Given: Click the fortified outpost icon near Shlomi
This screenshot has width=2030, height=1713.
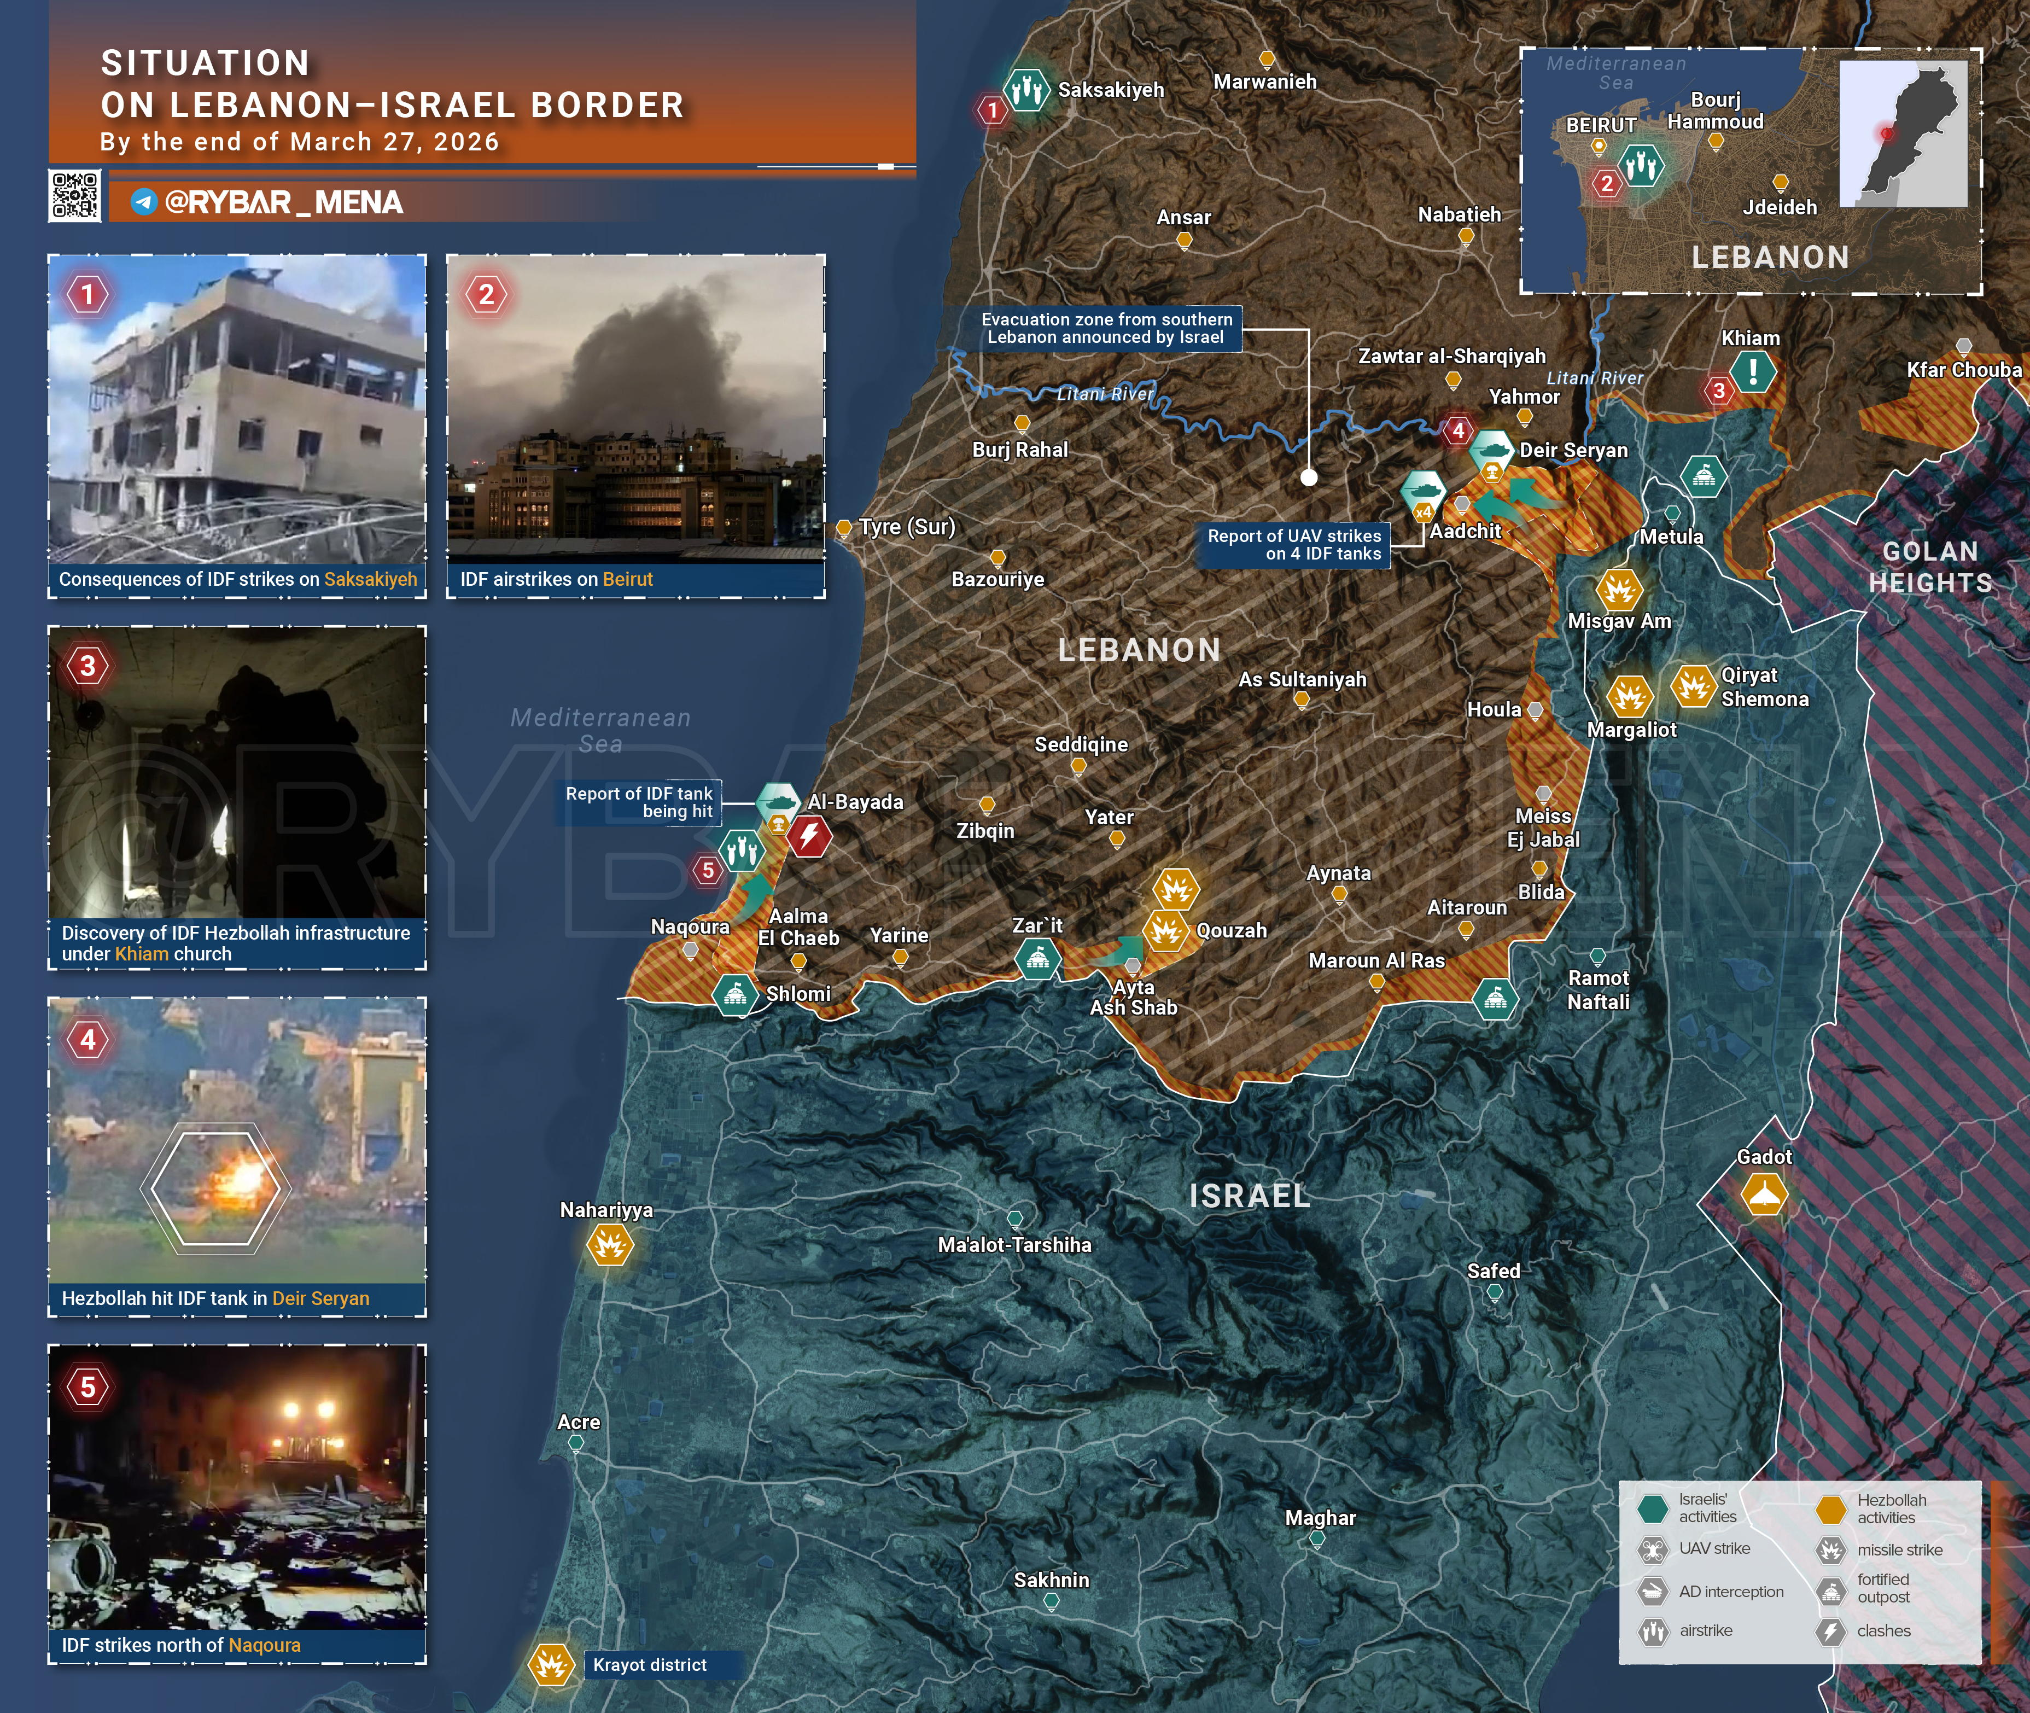Looking at the screenshot, I should point(735,994).
